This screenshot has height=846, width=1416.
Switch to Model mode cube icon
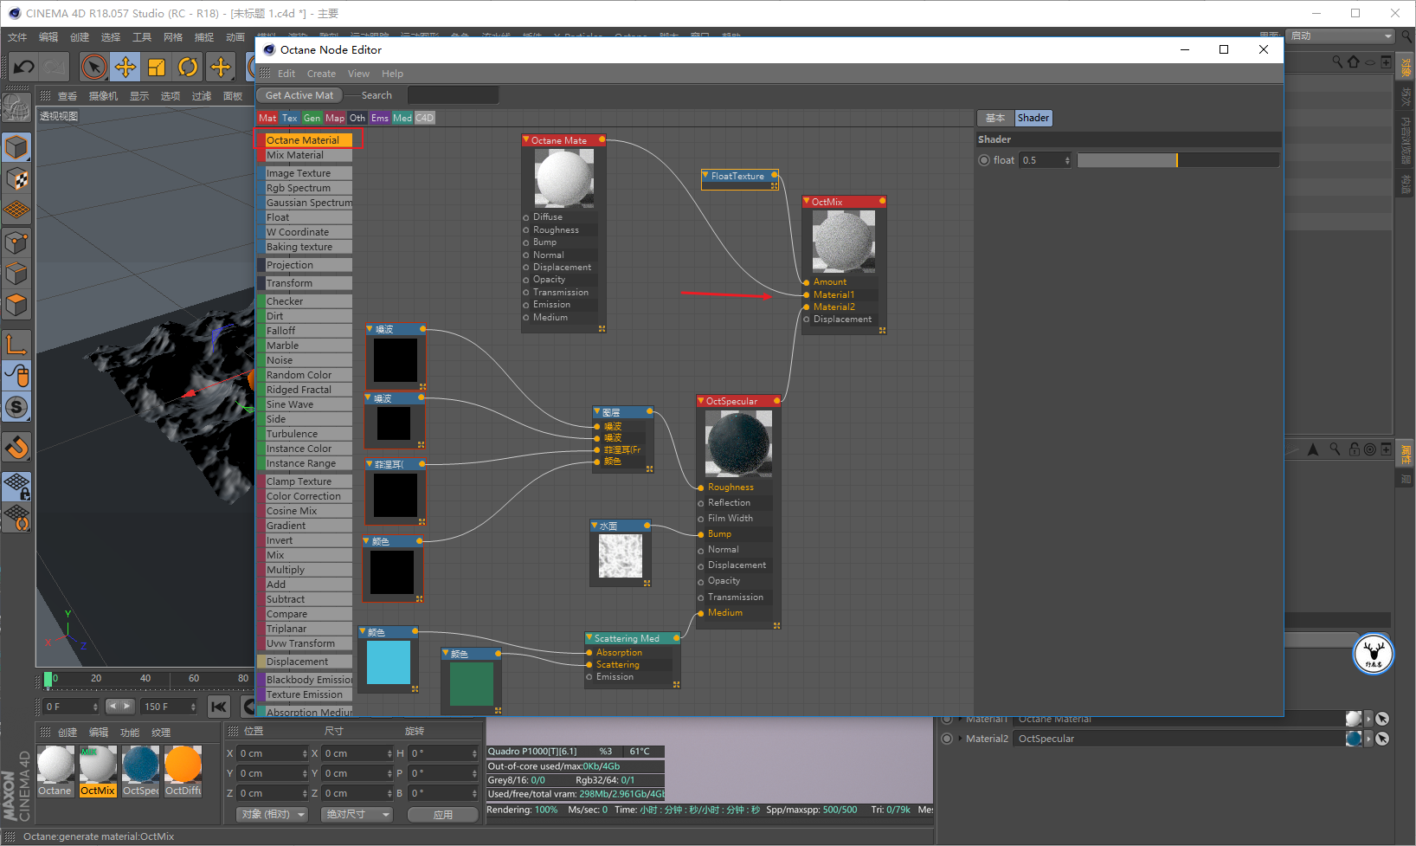16,148
